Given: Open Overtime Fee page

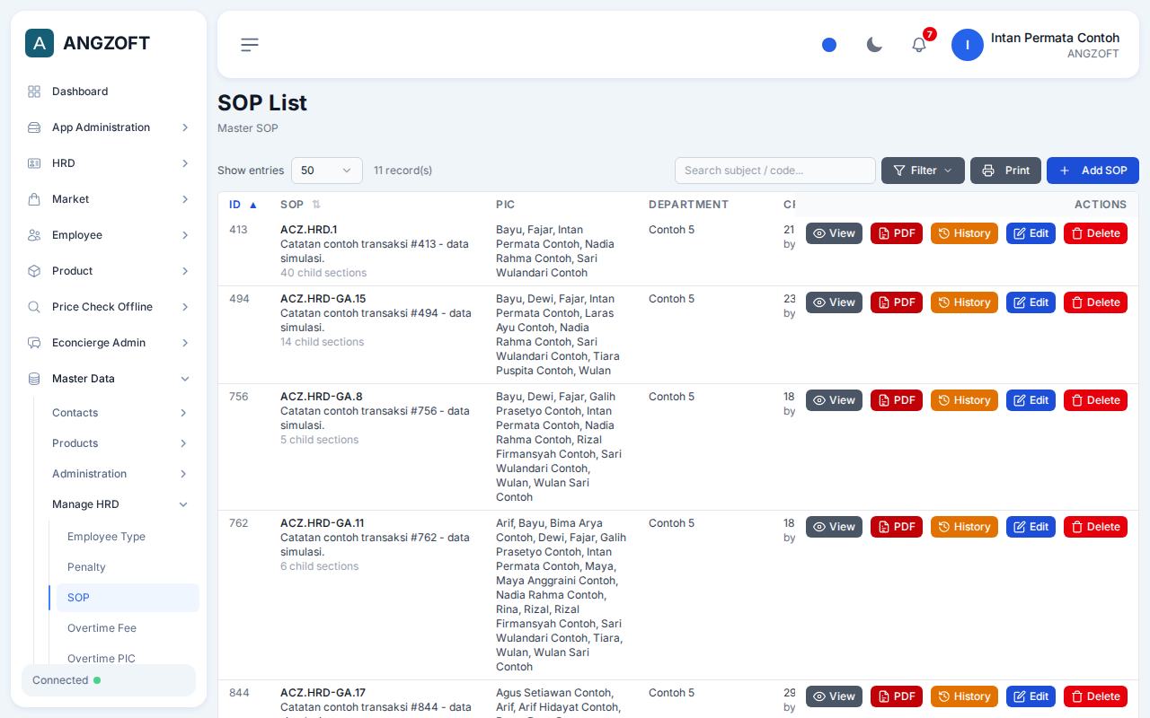Looking at the screenshot, I should (128, 628).
